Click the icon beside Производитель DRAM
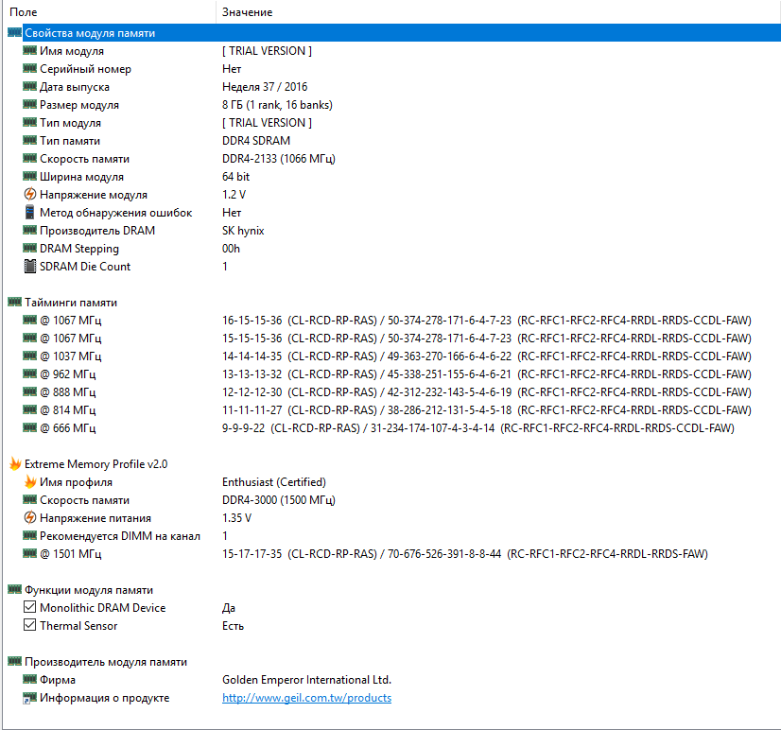Viewport: 781px width, 730px height. click(30, 230)
